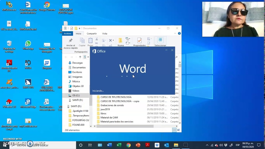Select FOUND.000 folder in navigation pane

click(78, 125)
